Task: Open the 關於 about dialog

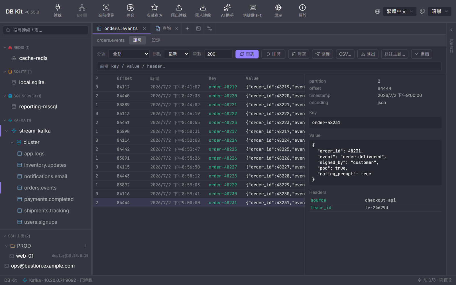Action: pyautogui.click(x=302, y=11)
